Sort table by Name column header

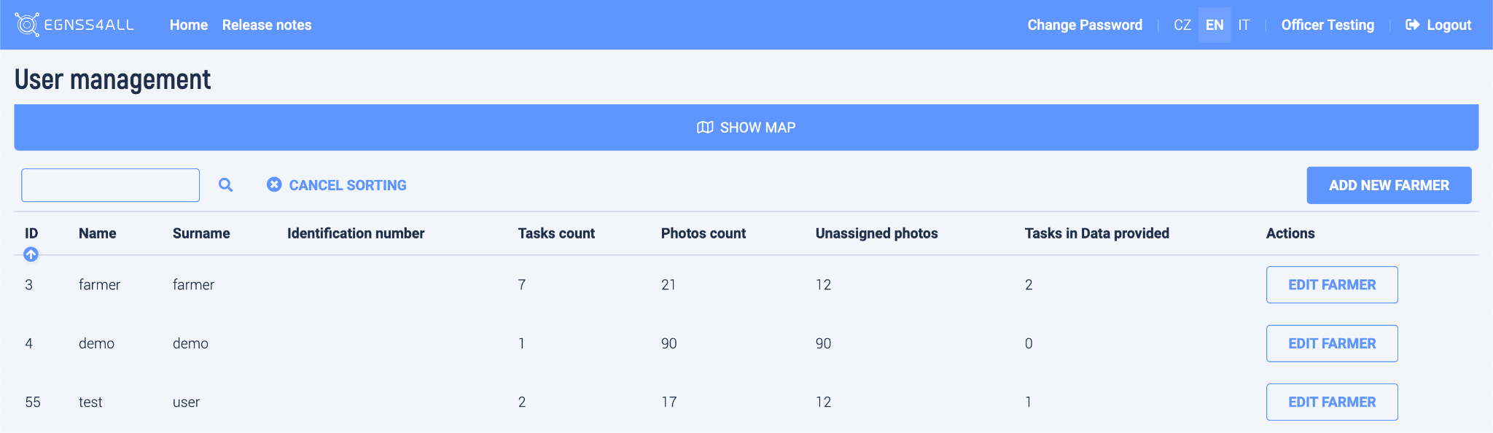point(97,233)
